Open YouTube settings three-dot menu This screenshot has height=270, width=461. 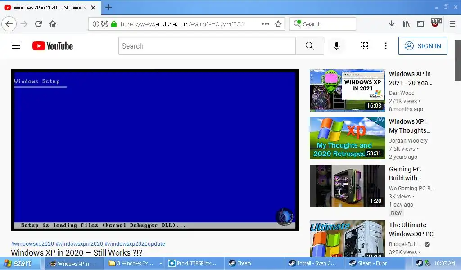pos(386,46)
